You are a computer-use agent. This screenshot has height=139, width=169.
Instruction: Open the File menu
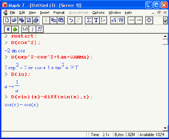12,13
